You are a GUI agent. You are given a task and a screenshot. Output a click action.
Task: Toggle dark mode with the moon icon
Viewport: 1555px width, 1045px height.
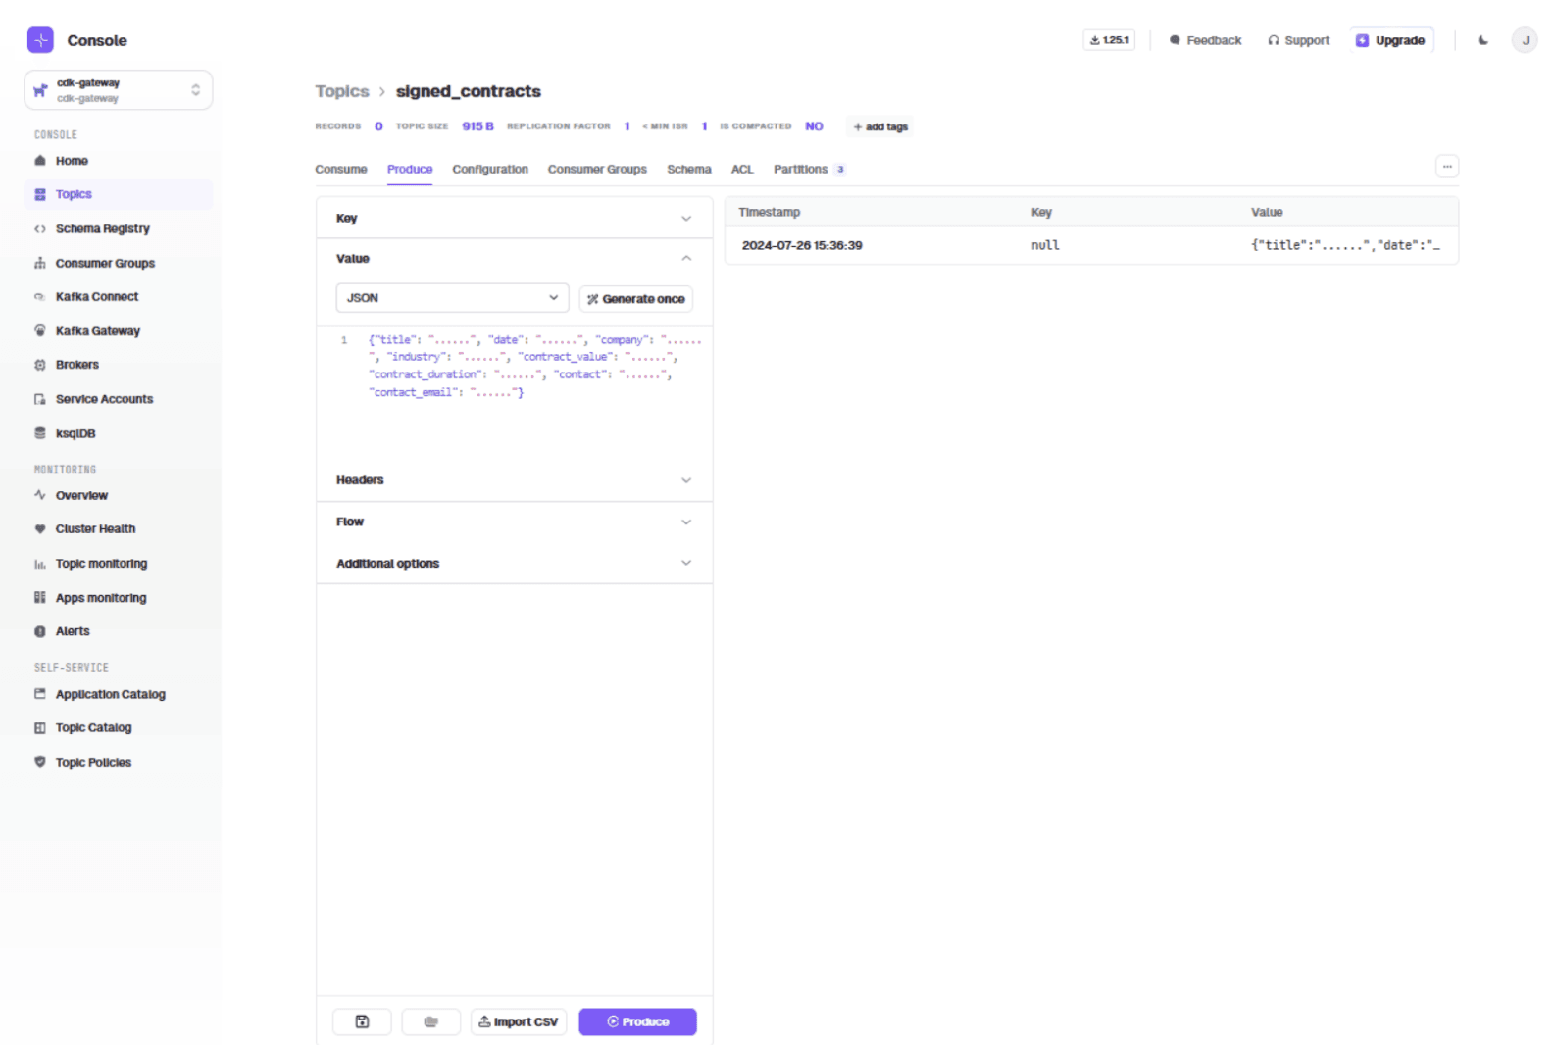[x=1482, y=40]
